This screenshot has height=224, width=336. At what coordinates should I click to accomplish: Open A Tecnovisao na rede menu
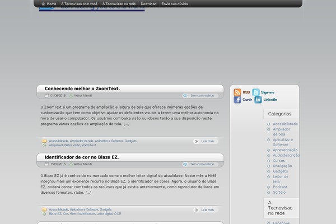pos(119,4)
